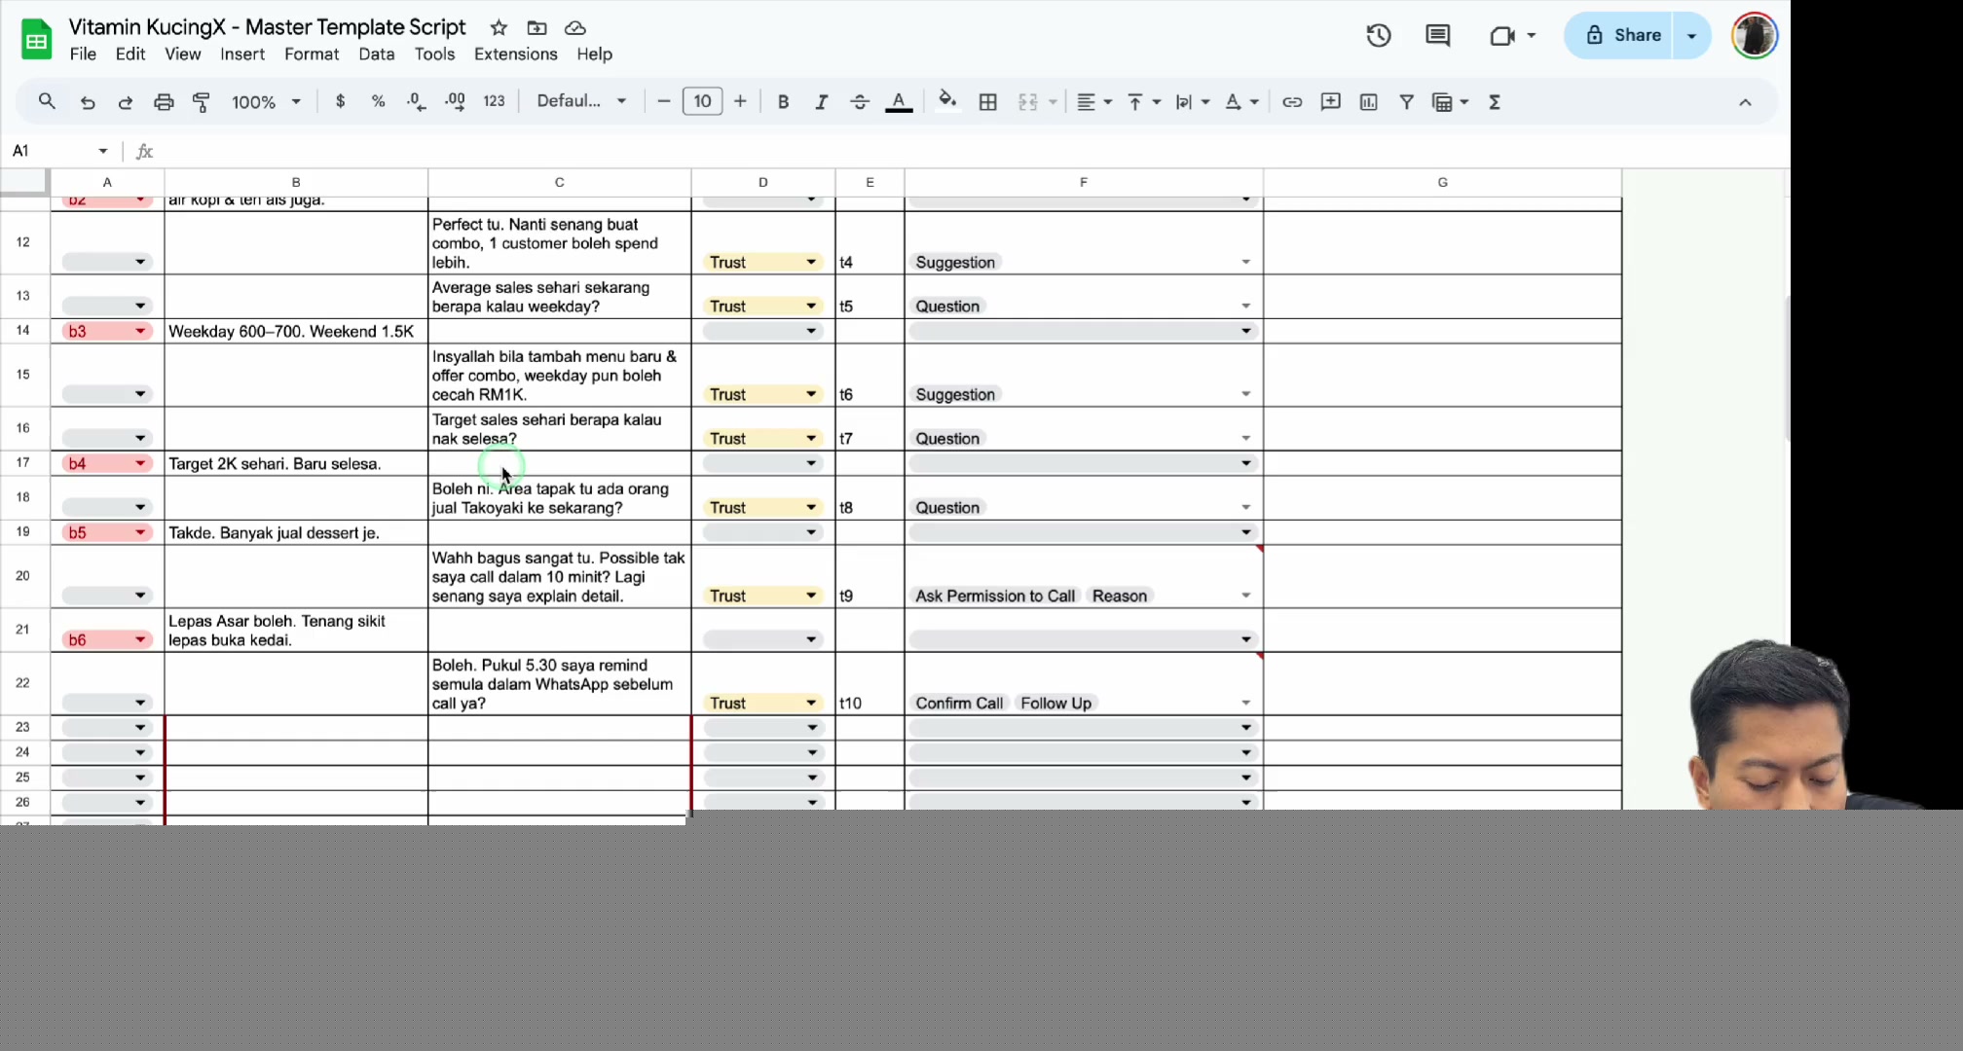Open the text color picker
This screenshot has width=1963, height=1051.
899,101
